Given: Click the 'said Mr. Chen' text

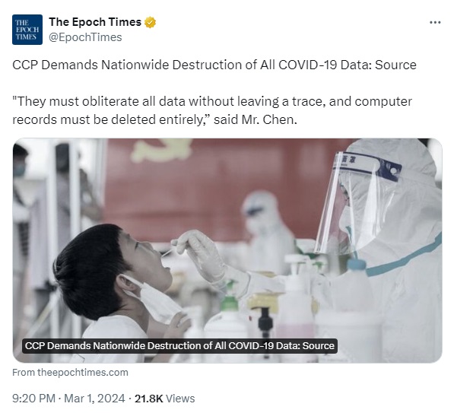Looking at the screenshot, I should (256, 119).
